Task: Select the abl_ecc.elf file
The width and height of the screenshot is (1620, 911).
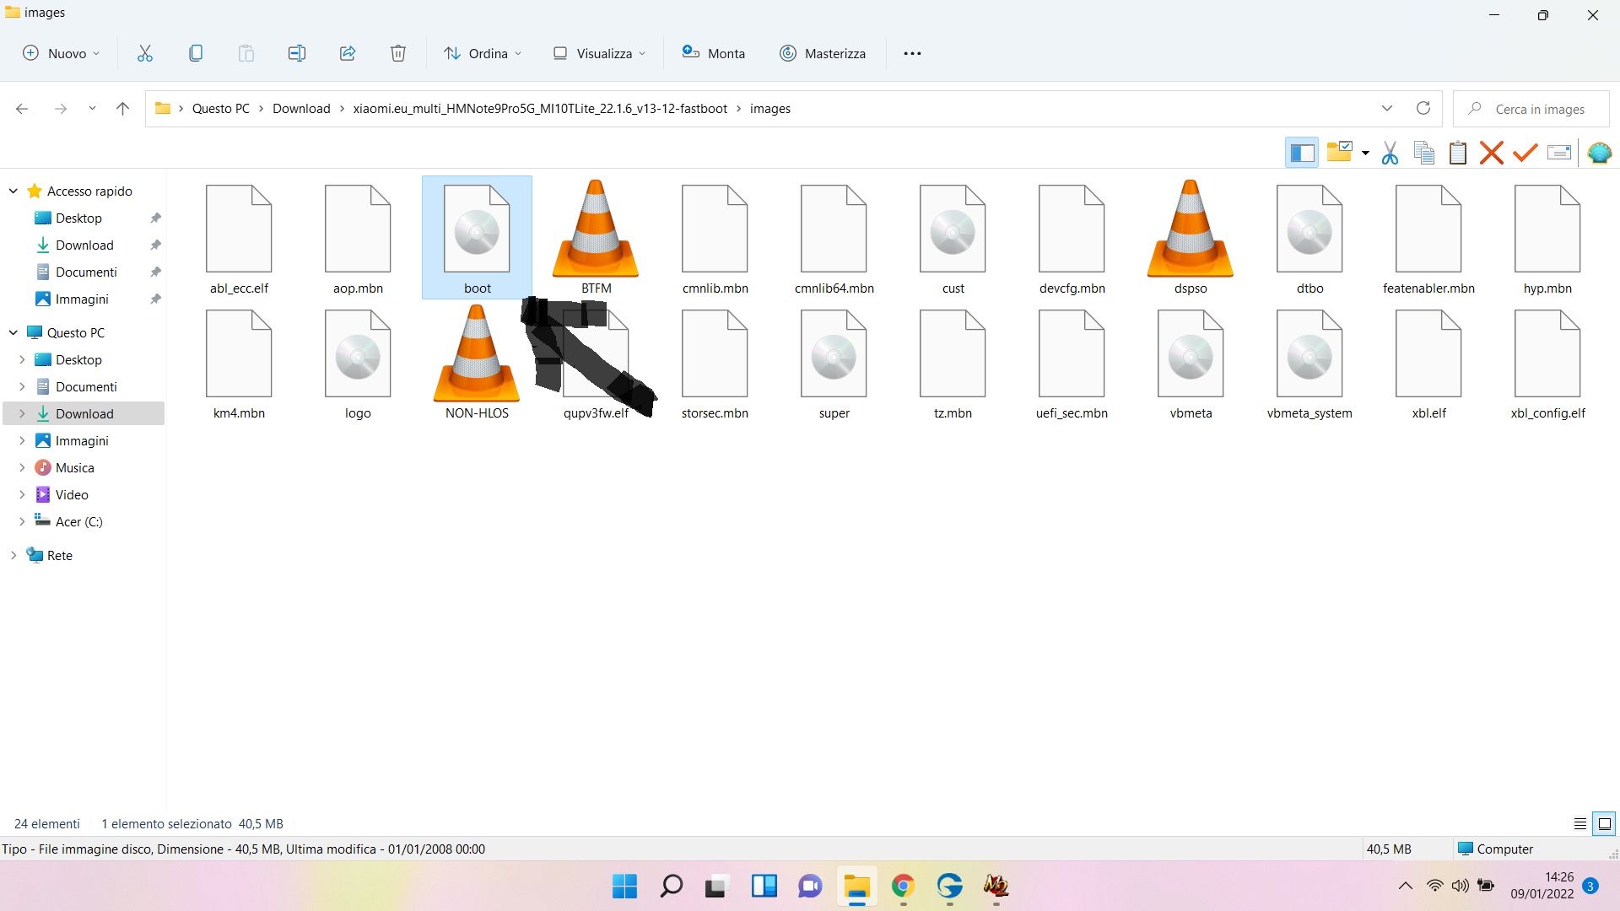Action: tap(239, 238)
